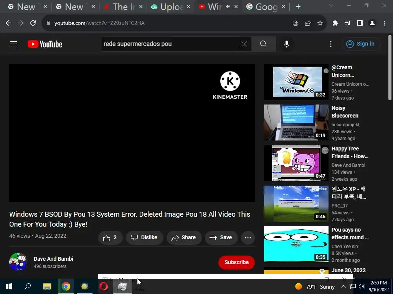Image resolution: width=393 pixels, height=294 pixels.
Task: Toggle Chrome side panel
Action: [360, 23]
